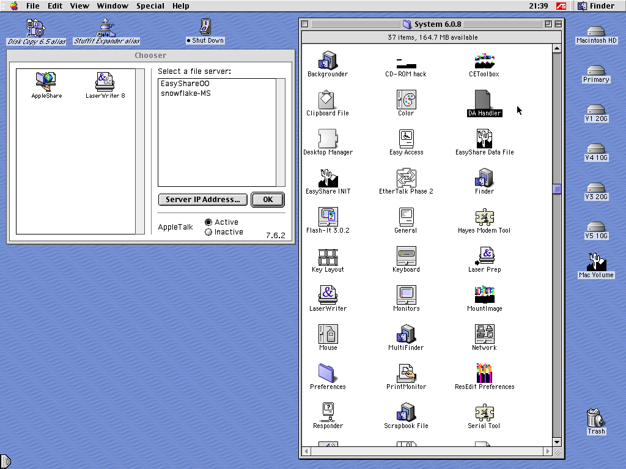
Task: Click the MultiFinder icon
Action: coord(406,334)
